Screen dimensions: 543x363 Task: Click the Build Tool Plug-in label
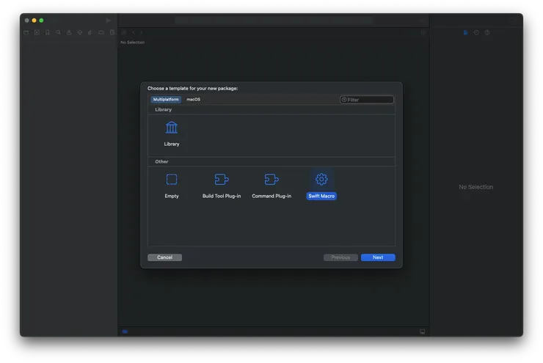[x=222, y=196]
